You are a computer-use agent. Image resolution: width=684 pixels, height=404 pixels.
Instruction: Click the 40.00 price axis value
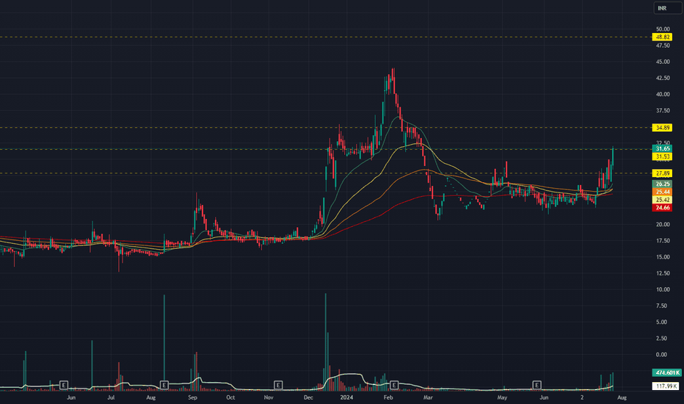click(x=663, y=94)
